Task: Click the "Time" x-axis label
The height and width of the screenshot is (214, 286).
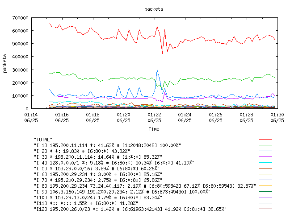Action: pos(154,129)
